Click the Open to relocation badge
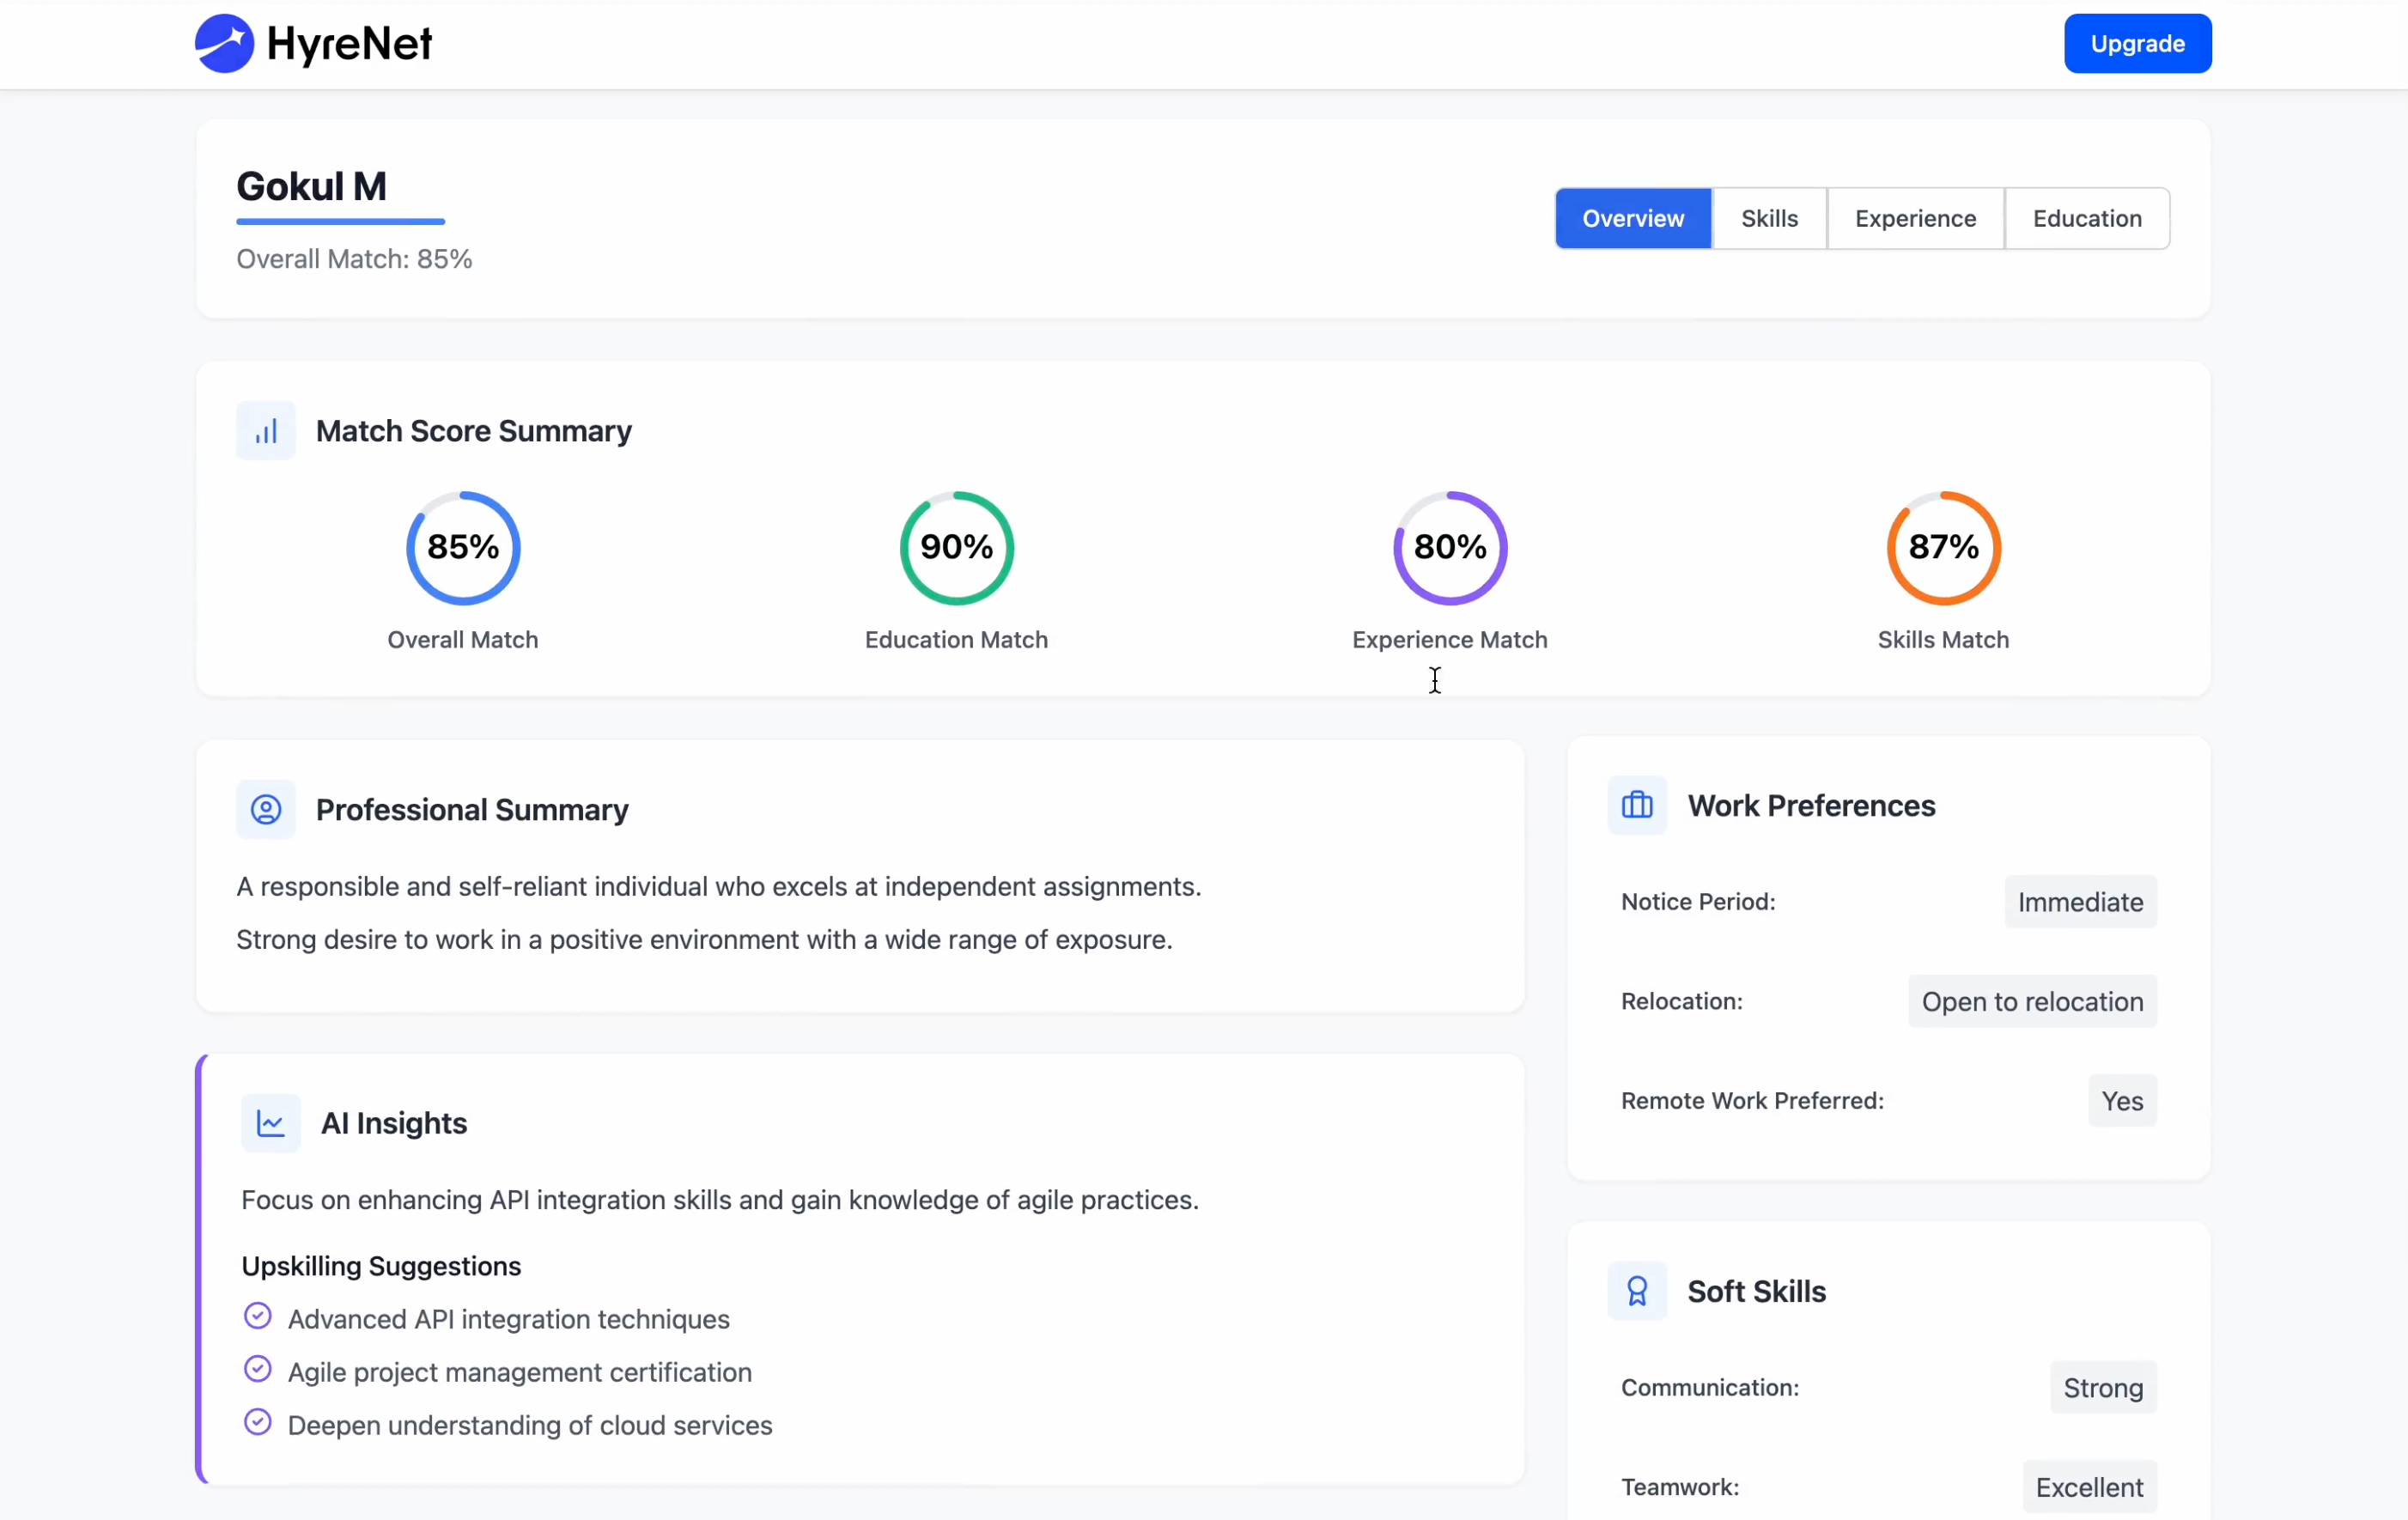The height and width of the screenshot is (1520, 2408). coord(2032,1001)
